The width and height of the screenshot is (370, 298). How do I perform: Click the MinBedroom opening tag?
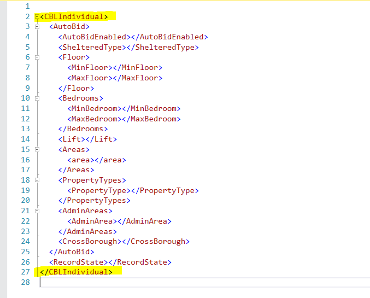(x=95, y=108)
